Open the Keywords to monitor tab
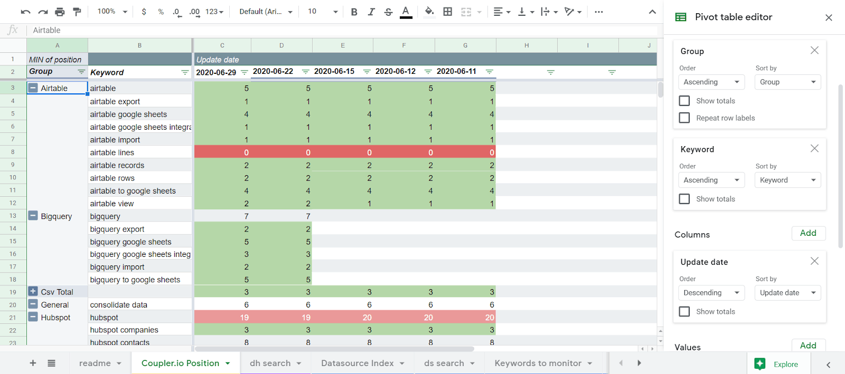Image resolution: width=845 pixels, height=374 pixels. [x=543, y=363]
